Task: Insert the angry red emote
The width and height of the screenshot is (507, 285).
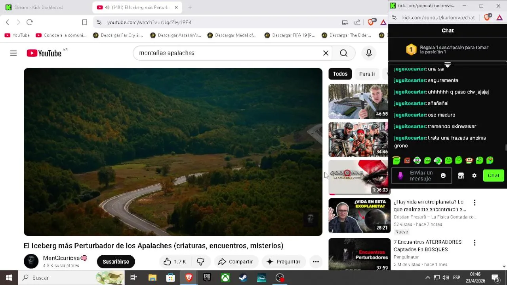Action: 407,160
